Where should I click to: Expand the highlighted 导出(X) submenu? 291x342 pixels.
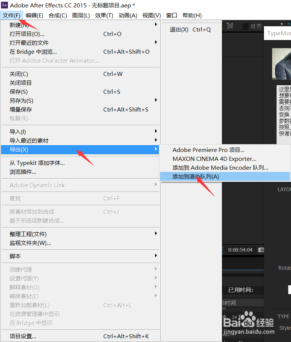(80, 150)
